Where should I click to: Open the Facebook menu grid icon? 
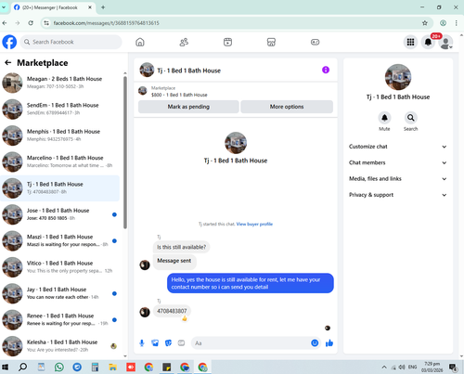pyautogui.click(x=410, y=42)
